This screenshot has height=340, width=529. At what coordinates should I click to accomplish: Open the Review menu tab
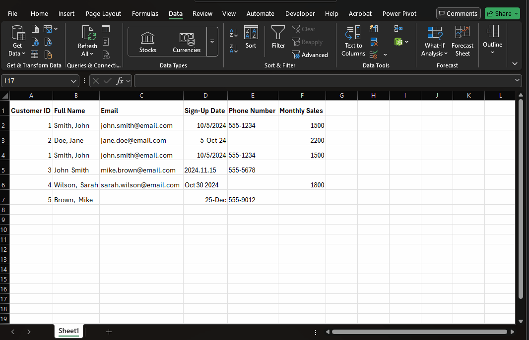pos(202,13)
